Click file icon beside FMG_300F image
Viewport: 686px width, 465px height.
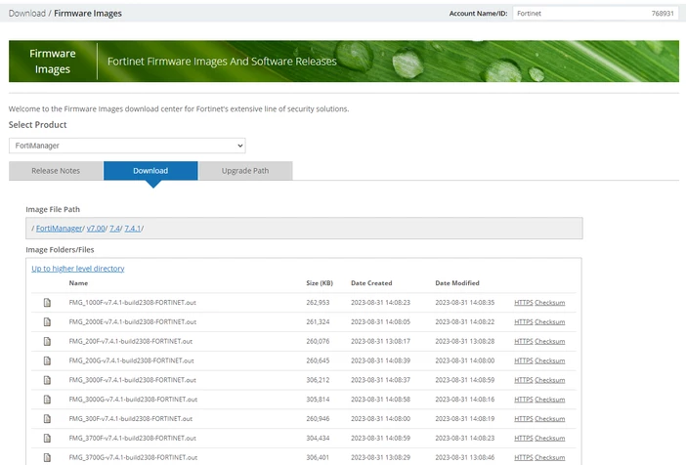point(47,419)
